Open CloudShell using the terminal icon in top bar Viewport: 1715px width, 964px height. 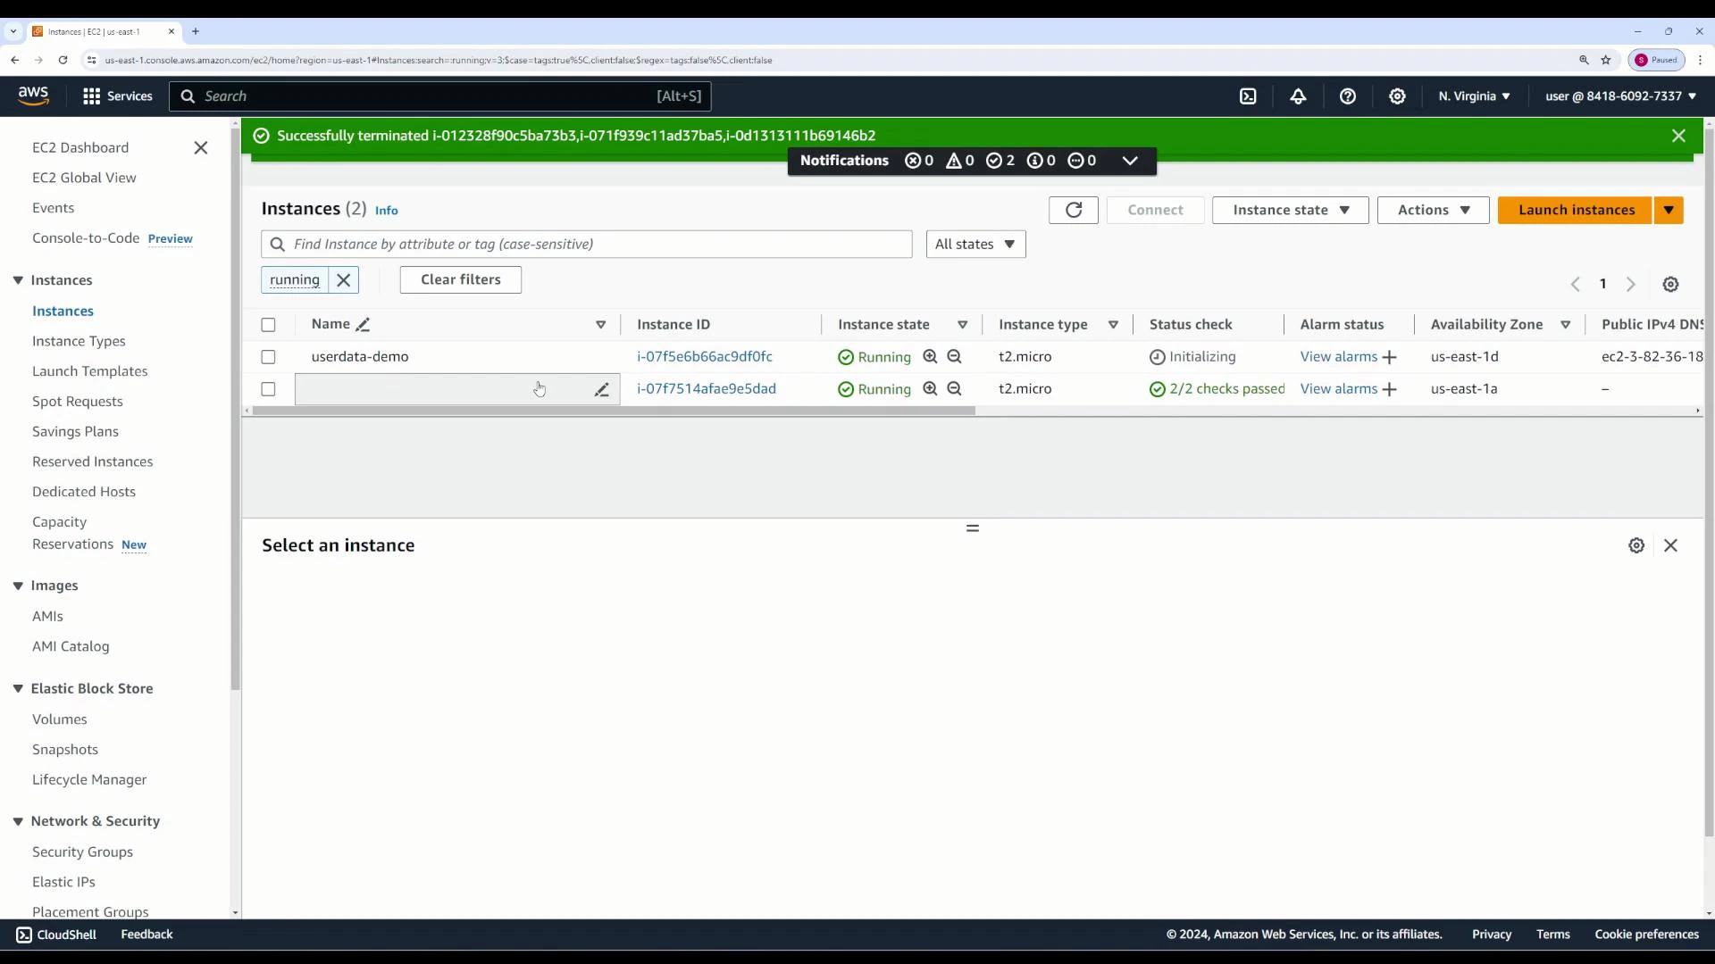(1249, 96)
